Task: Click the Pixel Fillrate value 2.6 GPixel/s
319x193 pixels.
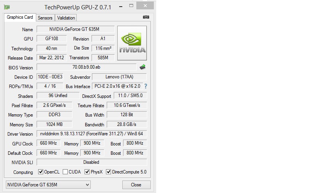Action: [x=54, y=105]
